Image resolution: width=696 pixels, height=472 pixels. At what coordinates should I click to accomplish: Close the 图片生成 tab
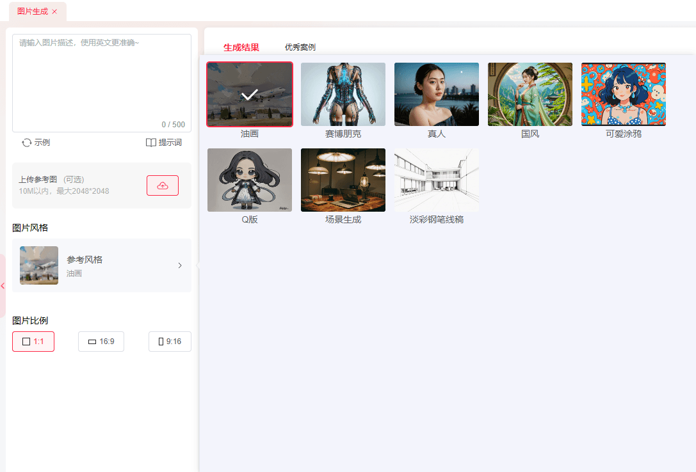(54, 12)
